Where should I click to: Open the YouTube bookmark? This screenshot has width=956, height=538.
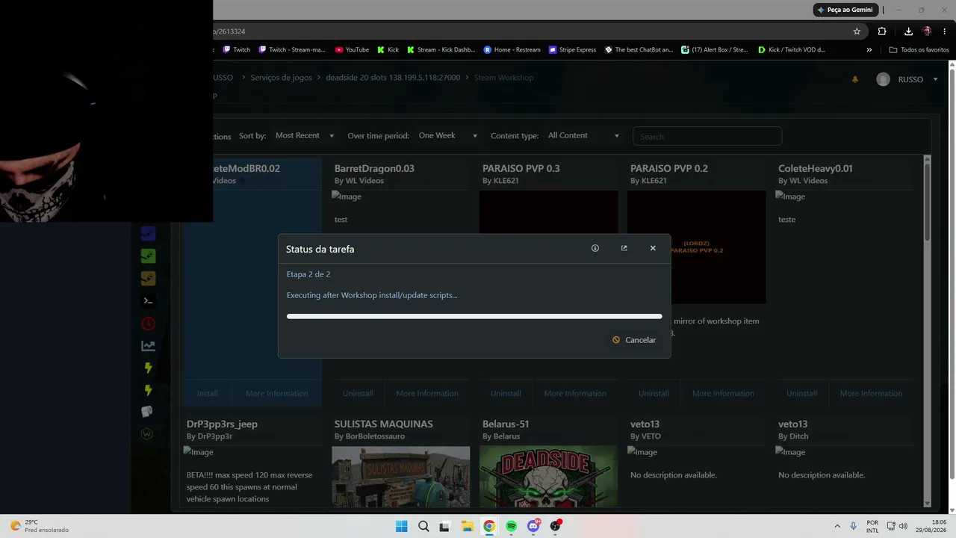pos(352,50)
